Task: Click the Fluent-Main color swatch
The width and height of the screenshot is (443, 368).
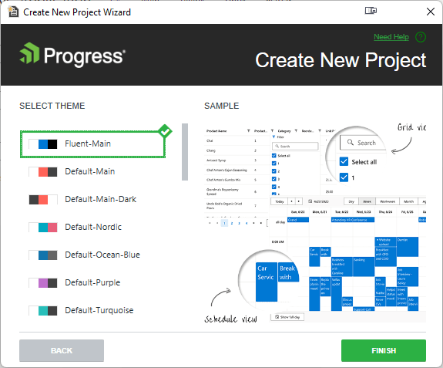Action: tap(43, 144)
